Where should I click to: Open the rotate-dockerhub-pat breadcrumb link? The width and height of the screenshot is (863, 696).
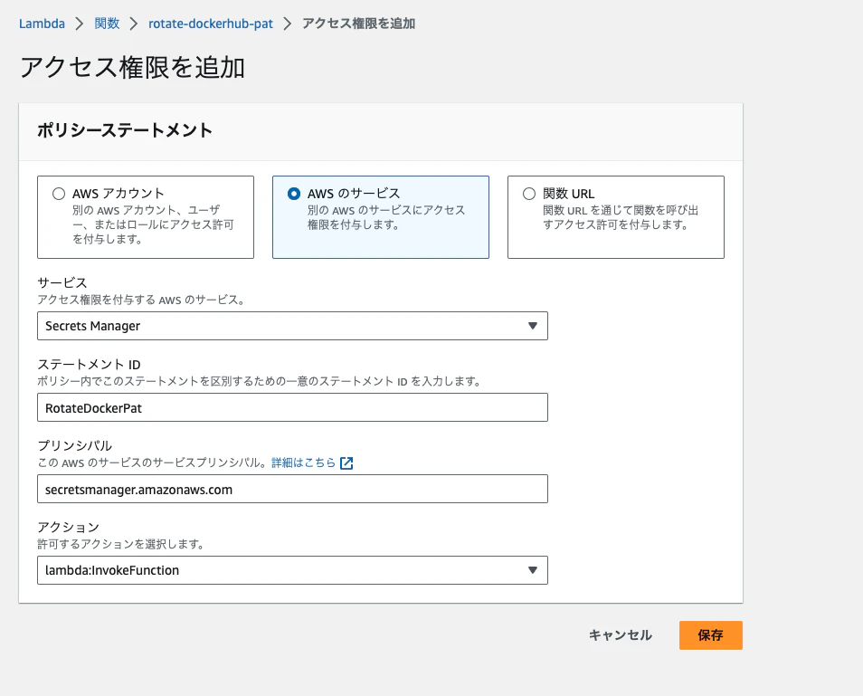(210, 24)
